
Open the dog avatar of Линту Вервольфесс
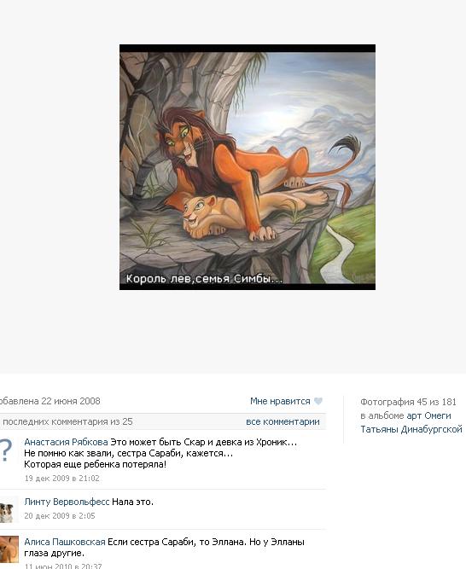click(9, 510)
